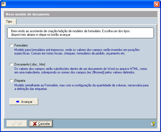The width and height of the screenshot is (161, 132).
Task: Click the blue arrow icon on Avançar
Action: [x=18, y=102]
